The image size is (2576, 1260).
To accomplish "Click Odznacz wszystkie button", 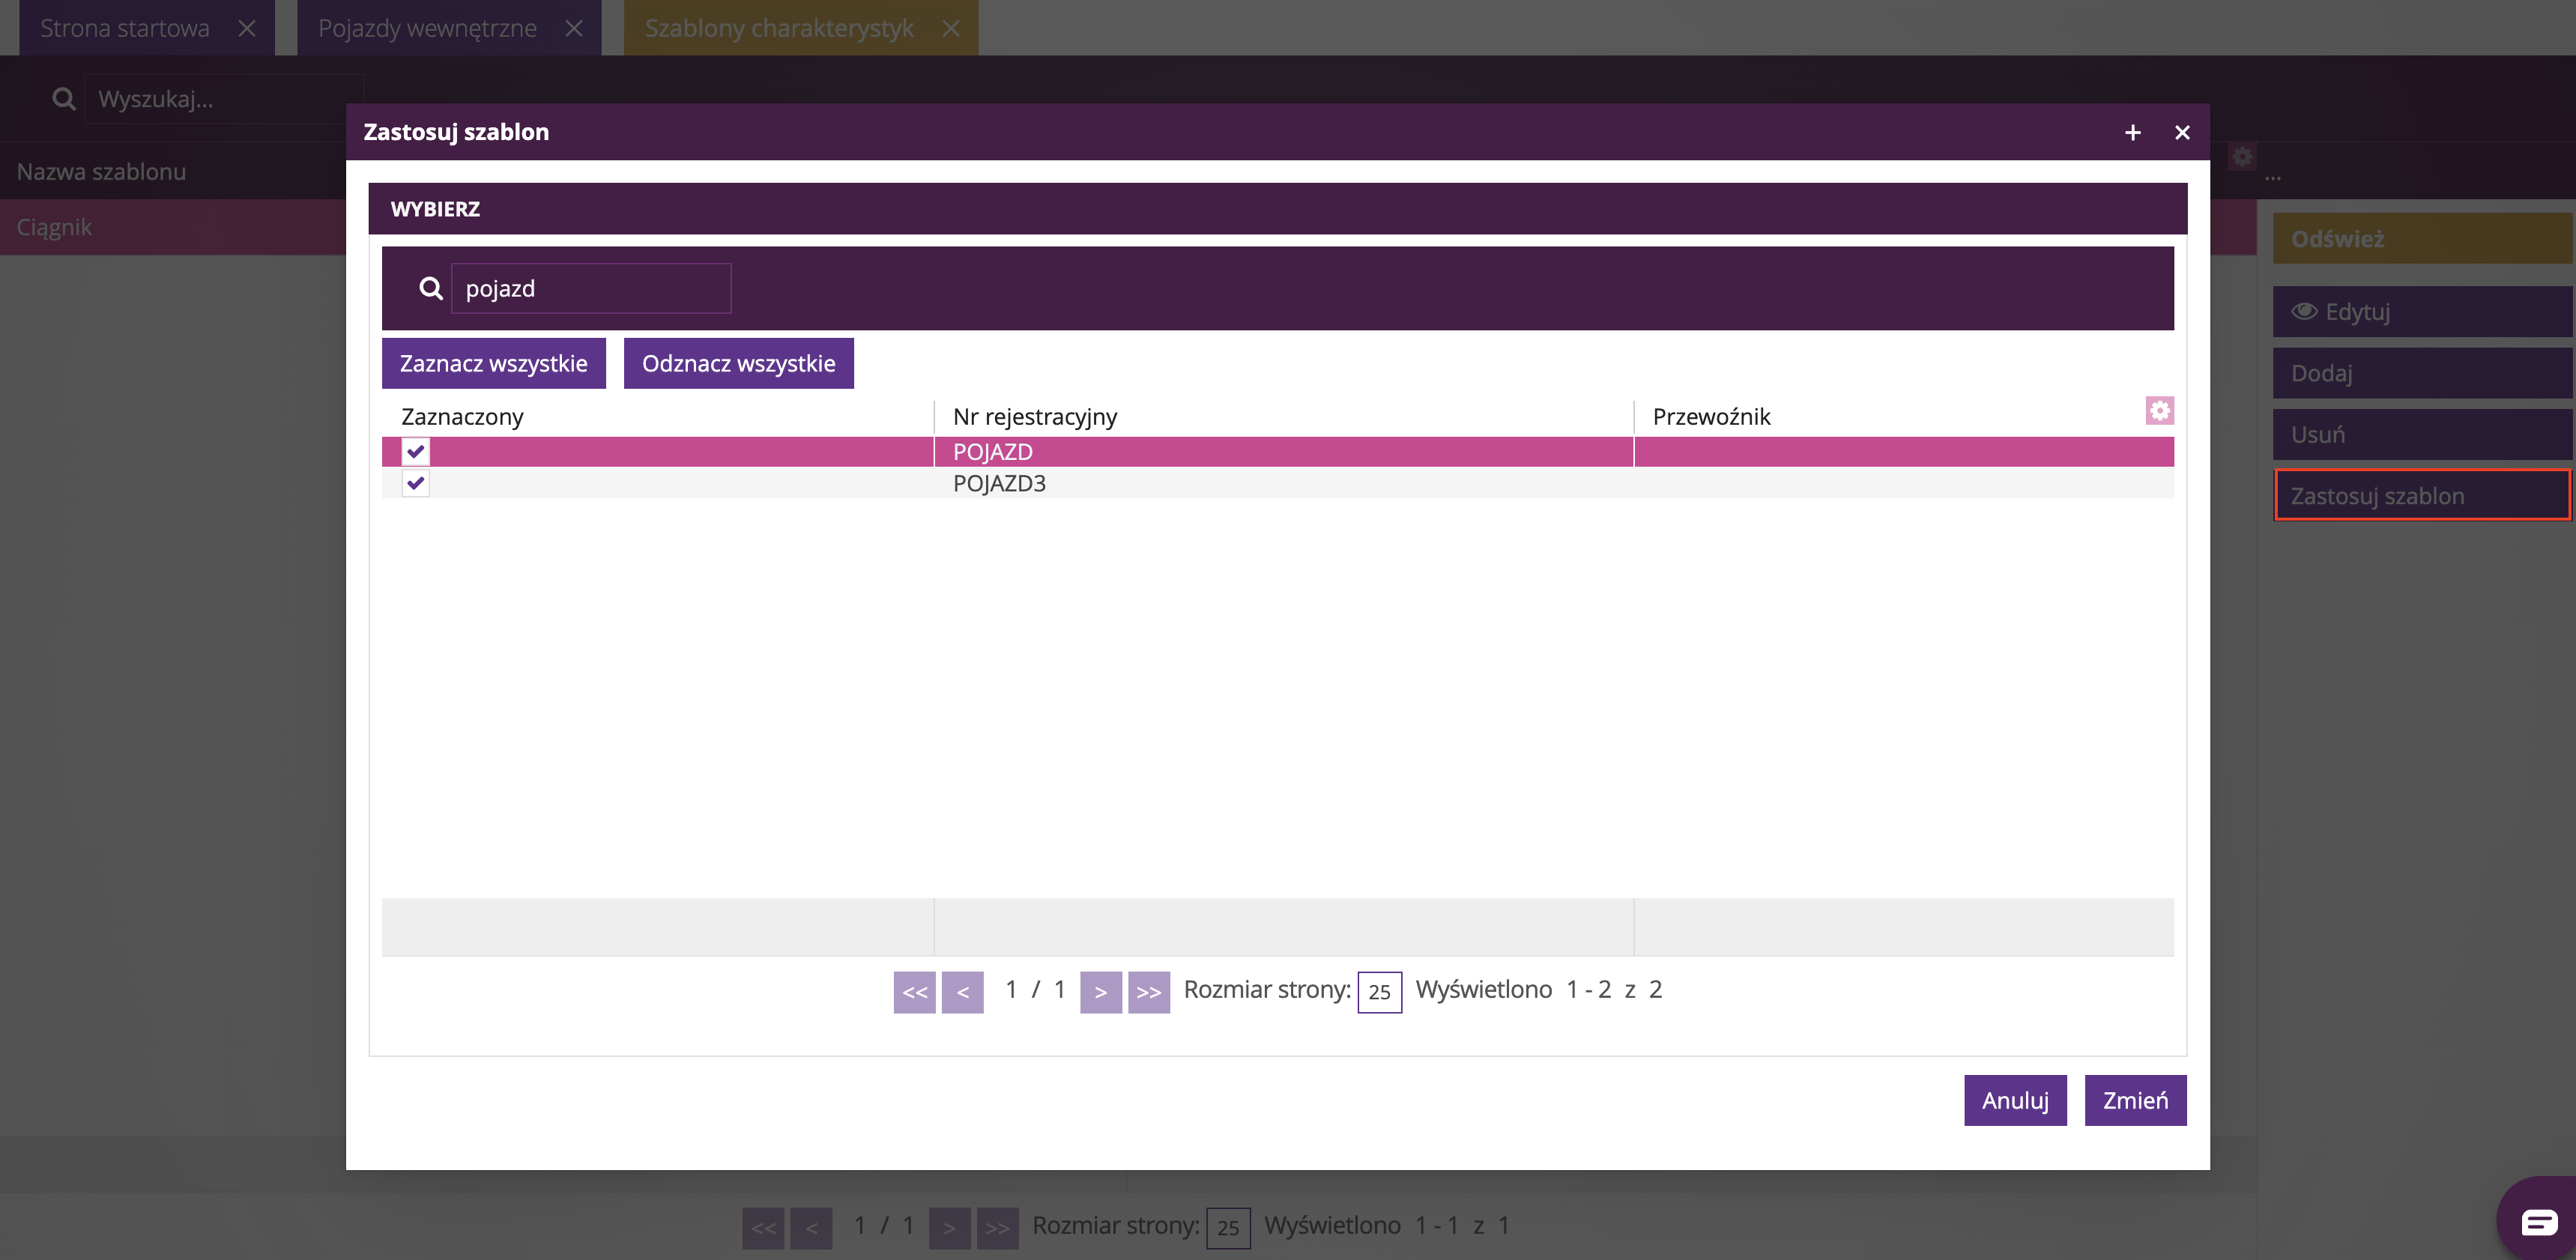I will [738, 363].
